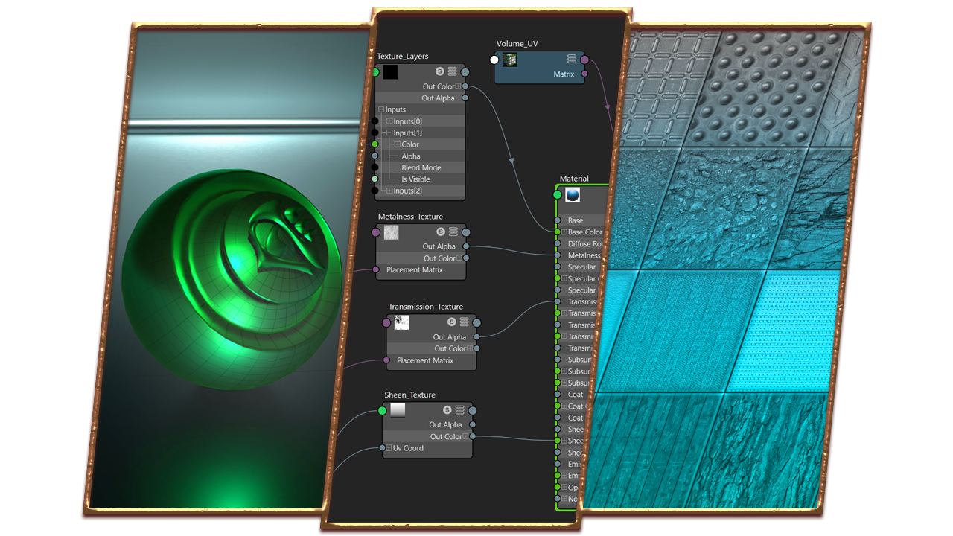Select the blue sphere preview on the Material node
953x536 pixels.
pyautogui.click(x=572, y=195)
